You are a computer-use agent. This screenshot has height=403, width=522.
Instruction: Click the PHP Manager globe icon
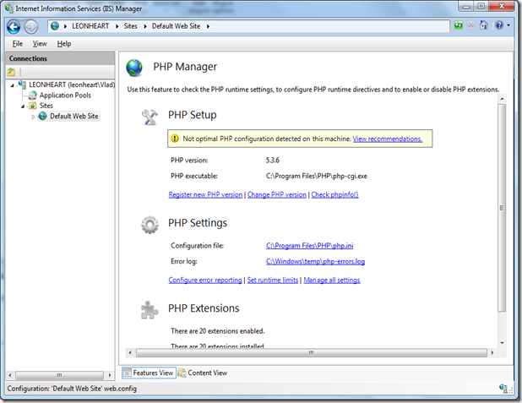tap(134, 68)
